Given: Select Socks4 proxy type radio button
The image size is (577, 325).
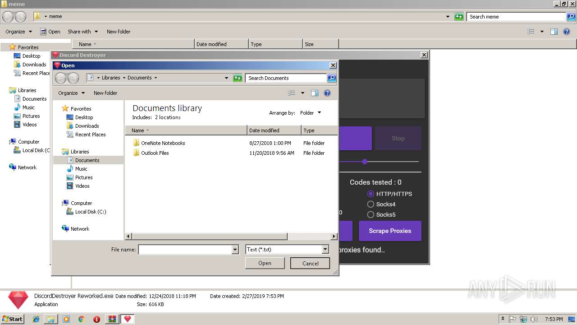Looking at the screenshot, I should click(x=371, y=204).
